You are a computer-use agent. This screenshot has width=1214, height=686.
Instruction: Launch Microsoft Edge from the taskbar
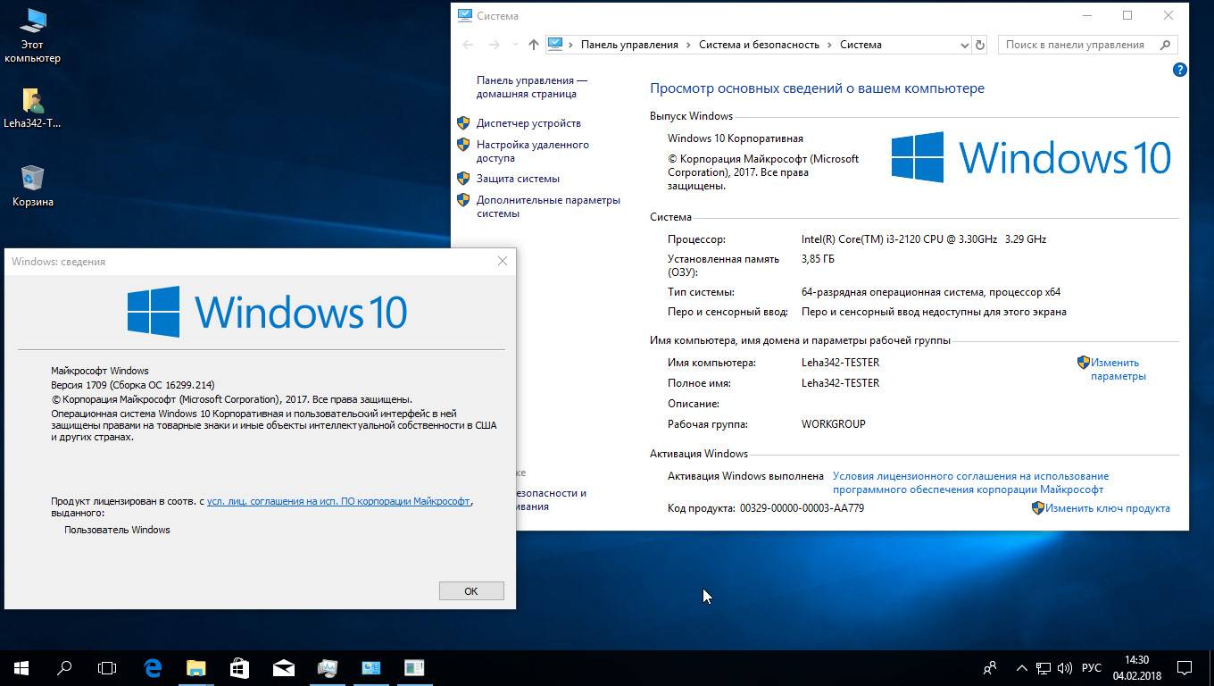click(x=153, y=667)
